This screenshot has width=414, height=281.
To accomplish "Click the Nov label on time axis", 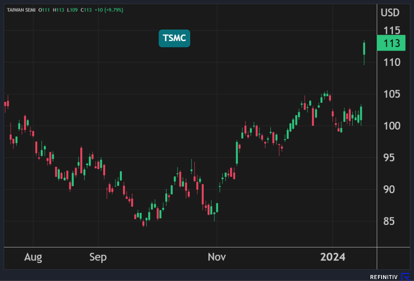I will tap(217, 257).
